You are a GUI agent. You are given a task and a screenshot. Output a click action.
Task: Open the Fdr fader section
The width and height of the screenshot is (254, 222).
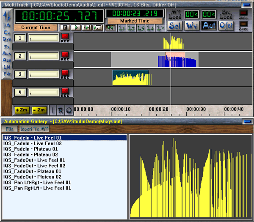click(x=7, y=74)
